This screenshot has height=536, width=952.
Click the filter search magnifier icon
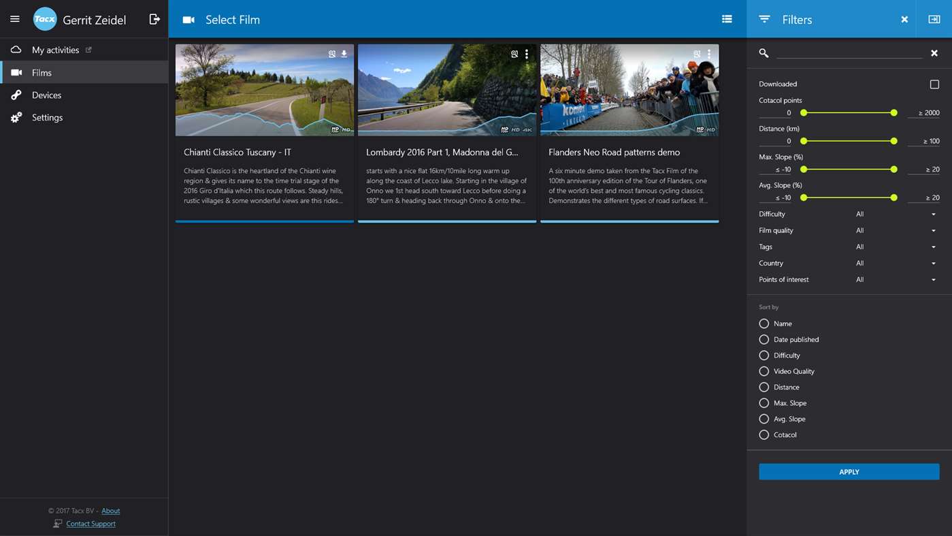click(764, 53)
